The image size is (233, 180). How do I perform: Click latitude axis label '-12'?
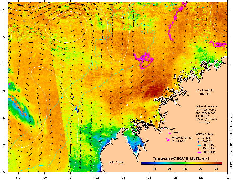pos(3,10)
